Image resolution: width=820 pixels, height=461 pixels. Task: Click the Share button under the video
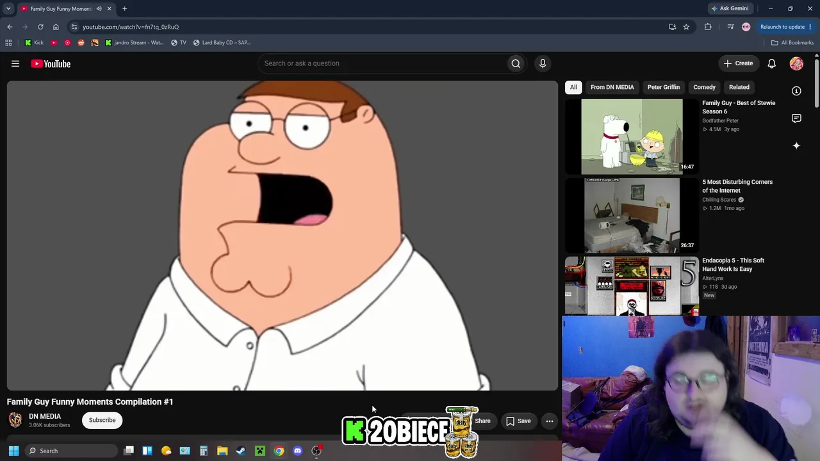(482, 421)
